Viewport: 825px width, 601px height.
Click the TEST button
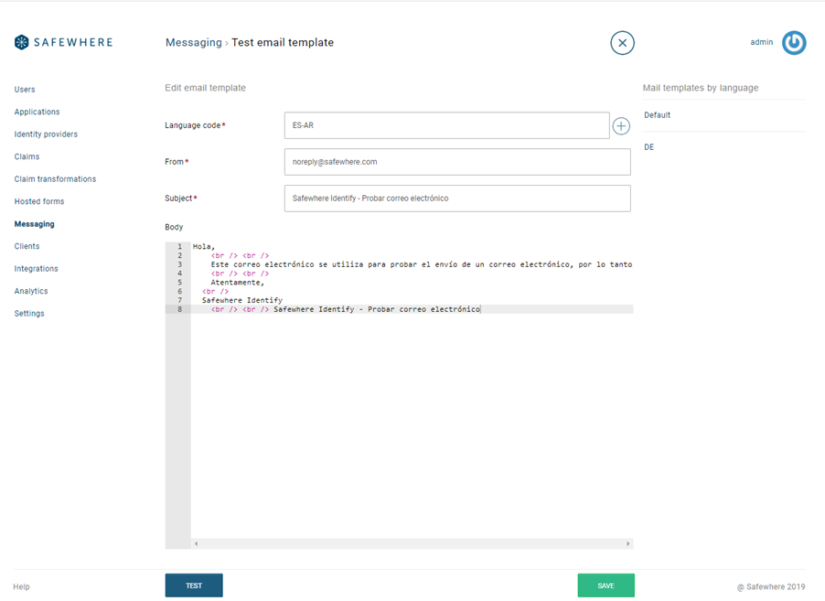194,585
